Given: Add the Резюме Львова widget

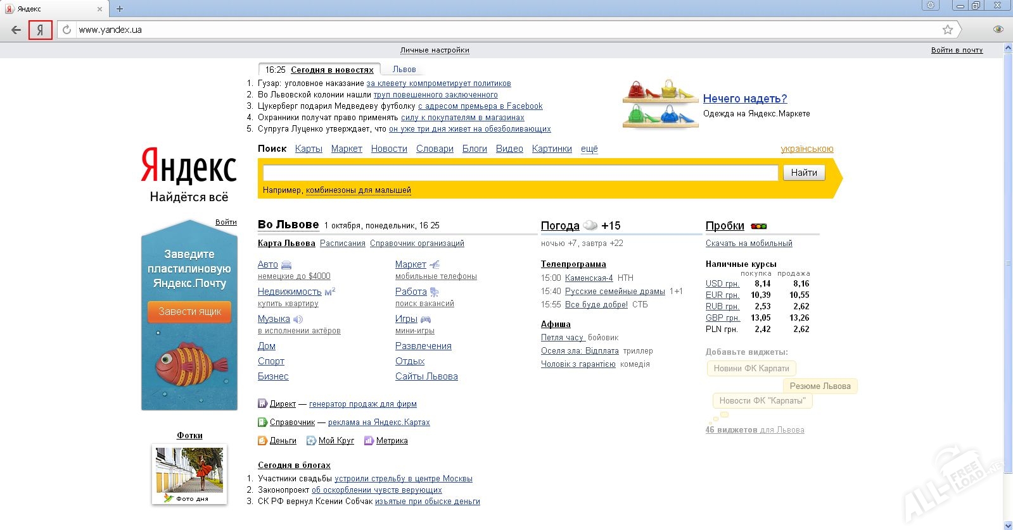Looking at the screenshot, I should coord(820,386).
